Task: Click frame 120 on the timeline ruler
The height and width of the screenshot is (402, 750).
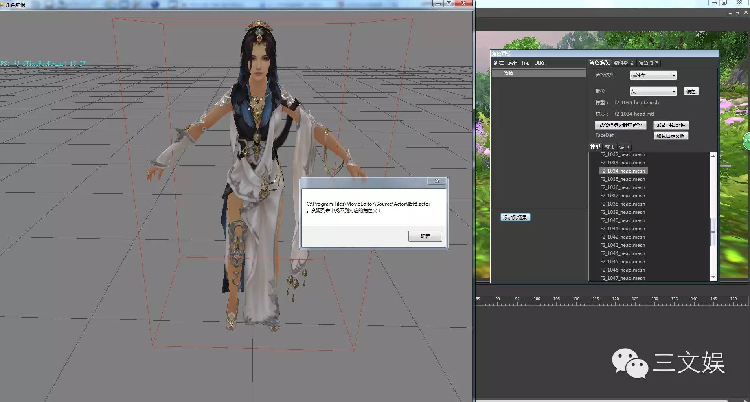Action: 616,299
